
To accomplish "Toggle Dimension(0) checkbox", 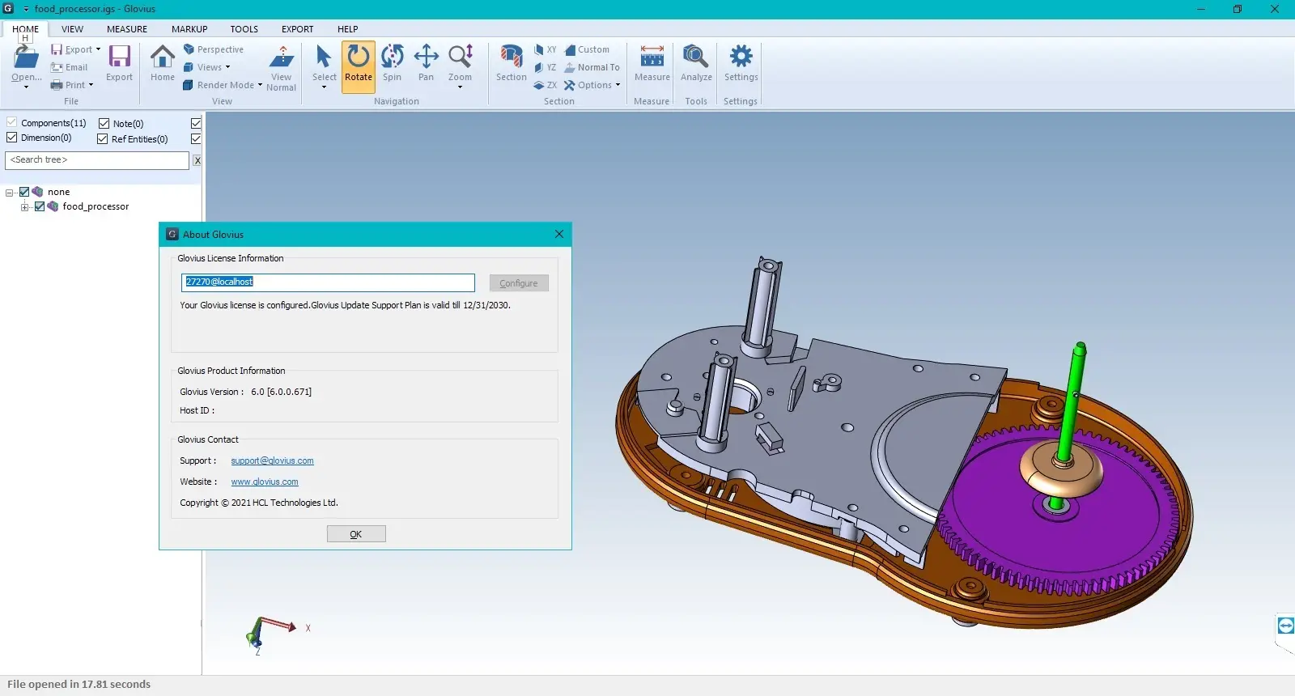I will pyautogui.click(x=12, y=138).
